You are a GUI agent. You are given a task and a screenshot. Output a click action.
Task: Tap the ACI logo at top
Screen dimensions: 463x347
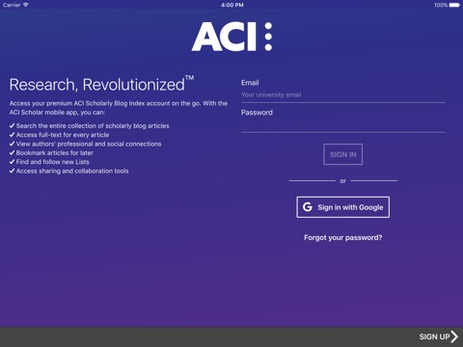click(232, 37)
